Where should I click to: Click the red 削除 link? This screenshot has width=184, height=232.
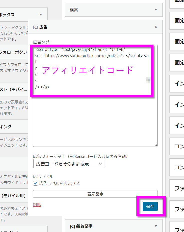coord(37,205)
